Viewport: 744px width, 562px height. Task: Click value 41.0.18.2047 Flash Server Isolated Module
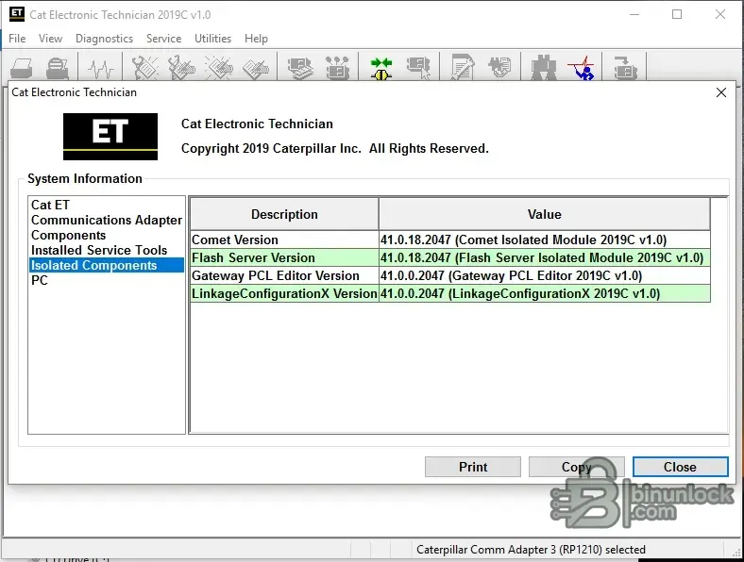[x=544, y=257]
